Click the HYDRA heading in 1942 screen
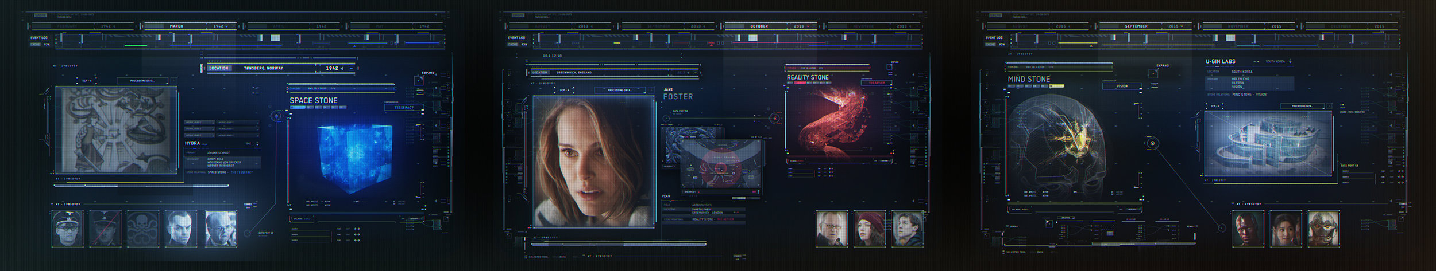Screen dimensions: 1436x271 click(192, 143)
